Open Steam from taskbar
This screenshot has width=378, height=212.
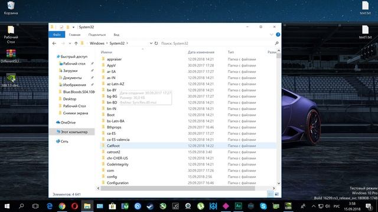(150, 206)
